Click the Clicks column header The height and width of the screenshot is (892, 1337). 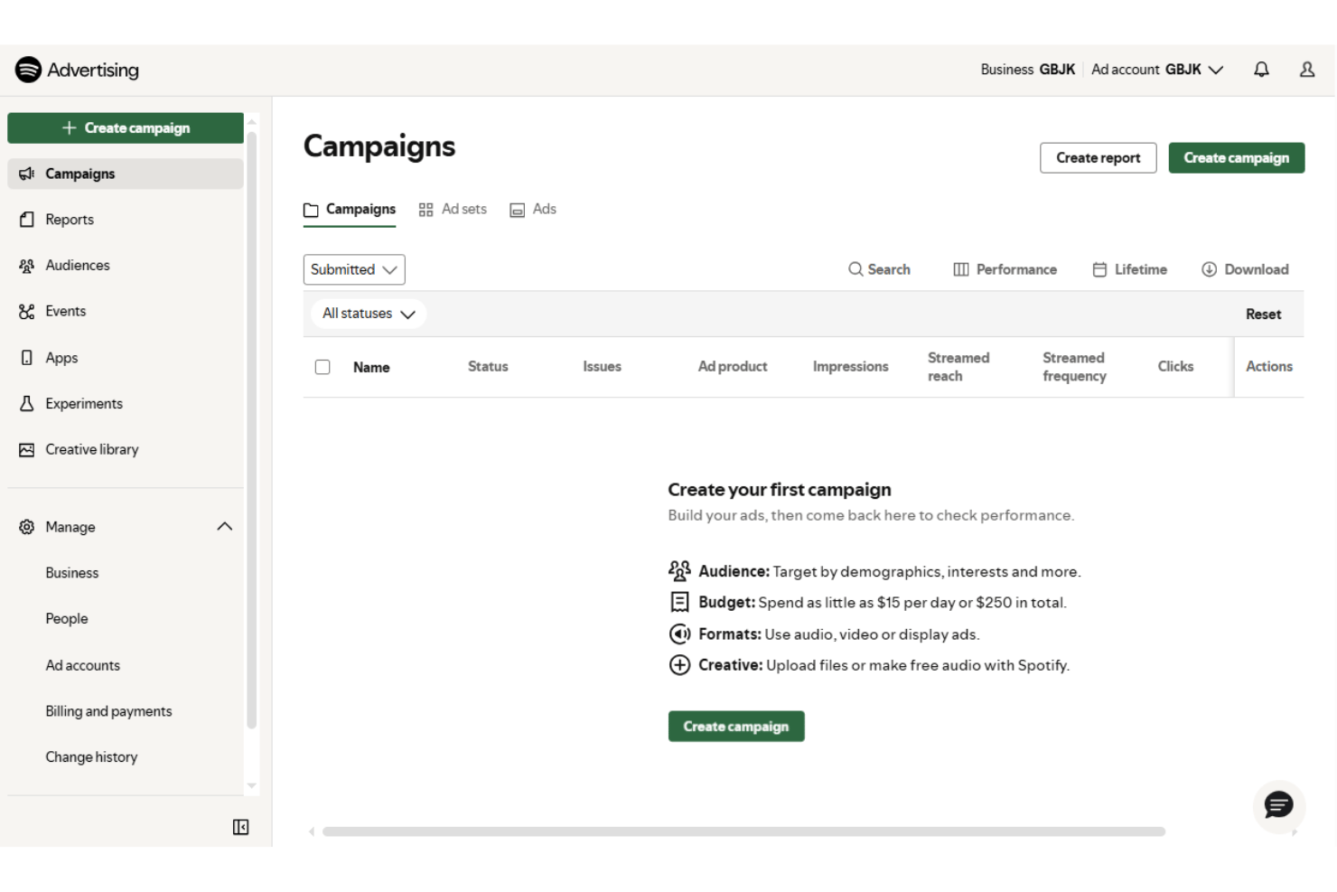click(1175, 367)
